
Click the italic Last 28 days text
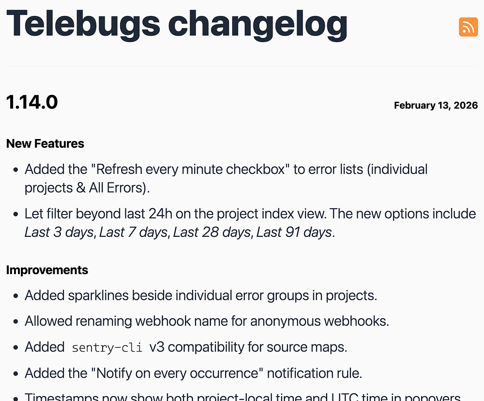point(212,232)
